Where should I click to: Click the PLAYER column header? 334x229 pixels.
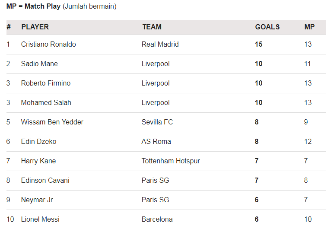(x=35, y=27)
